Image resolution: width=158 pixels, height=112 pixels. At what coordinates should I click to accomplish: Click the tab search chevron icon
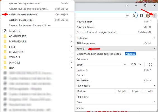coord(127,5)
